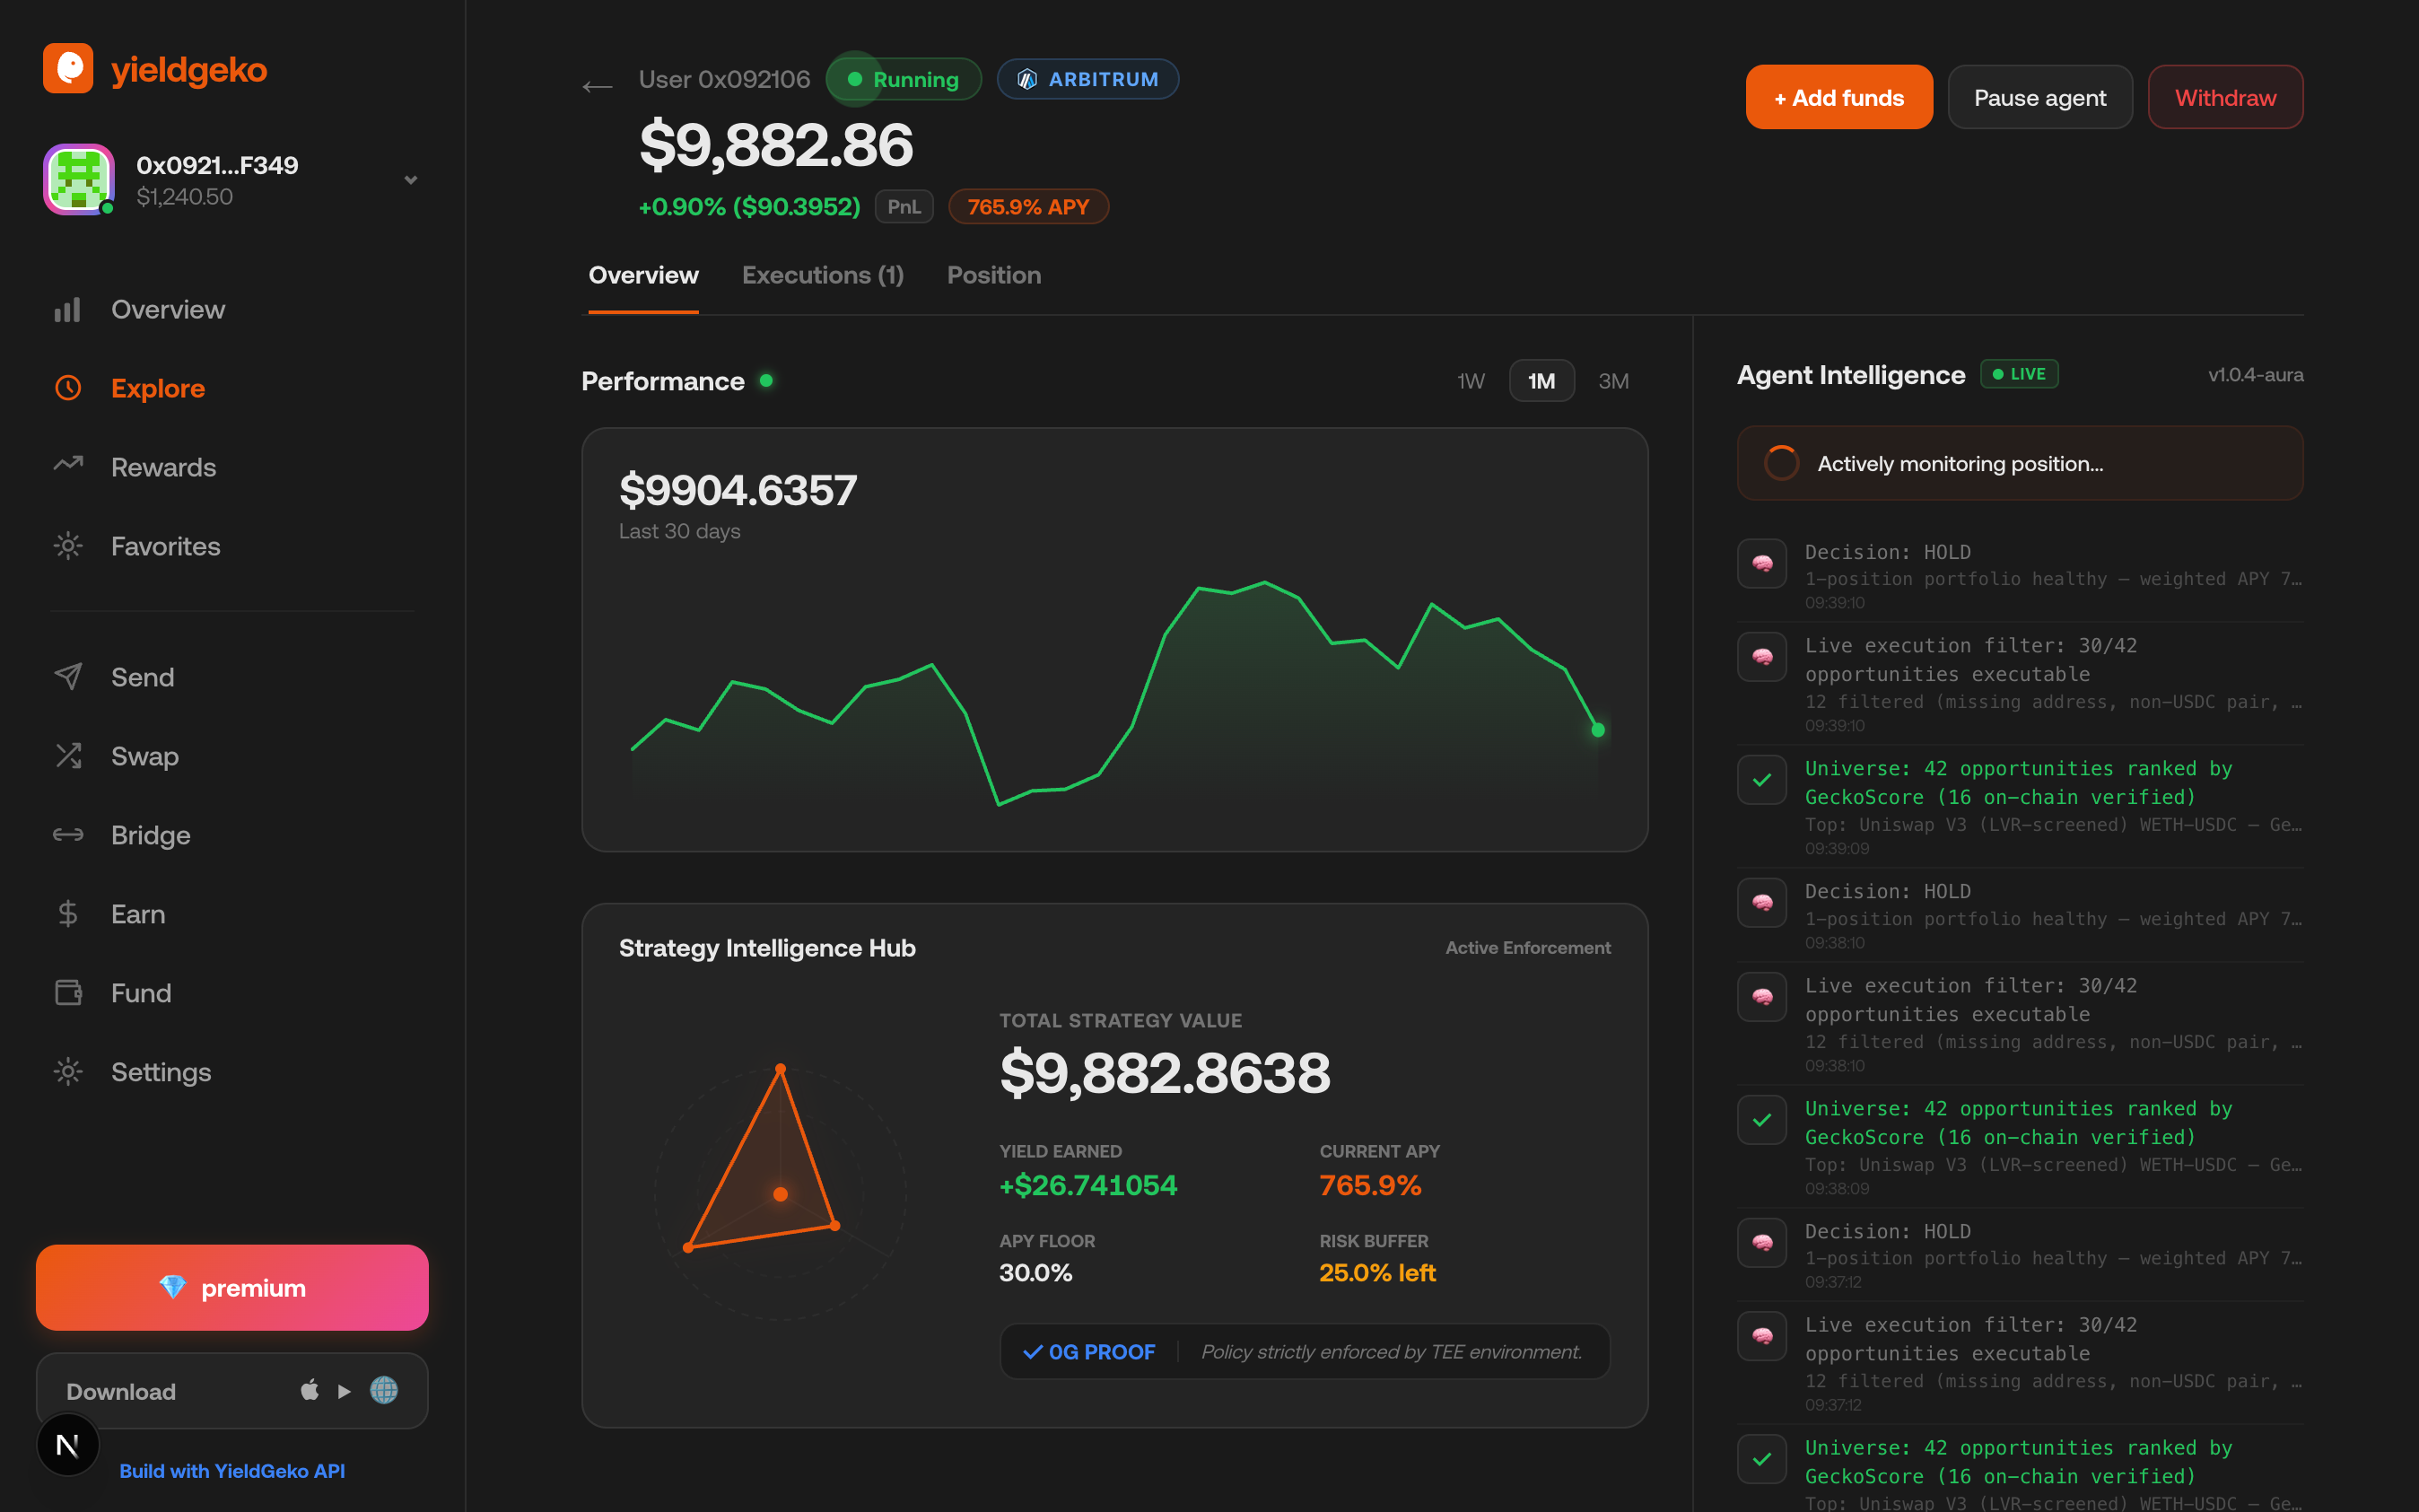Screen dimensions: 2419x1512
Task: Click the LIVE badge beside Agent Intelligence
Action: [2019, 374]
